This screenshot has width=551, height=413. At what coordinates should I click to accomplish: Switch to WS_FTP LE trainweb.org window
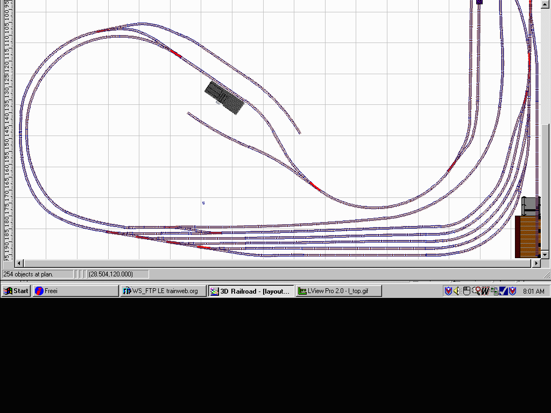coord(164,291)
